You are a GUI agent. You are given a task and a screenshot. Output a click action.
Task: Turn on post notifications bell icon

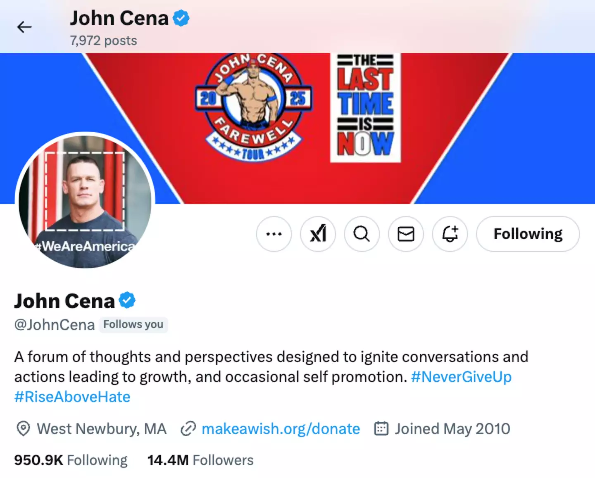pos(450,234)
